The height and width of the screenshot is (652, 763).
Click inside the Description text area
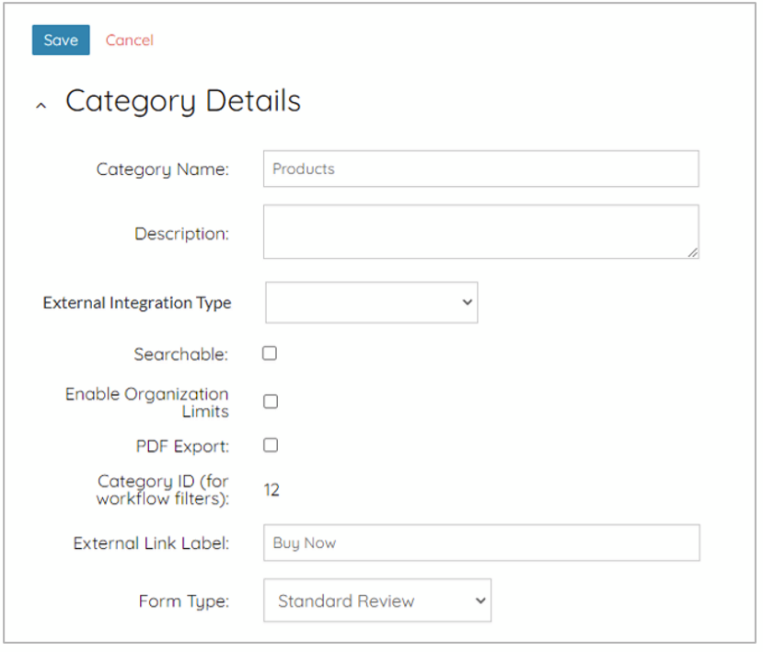tap(480, 231)
